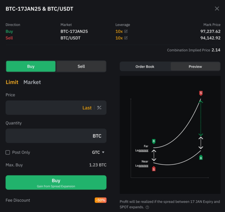Click the Quantity BTC input field
225x212 pixels.
[48, 136]
